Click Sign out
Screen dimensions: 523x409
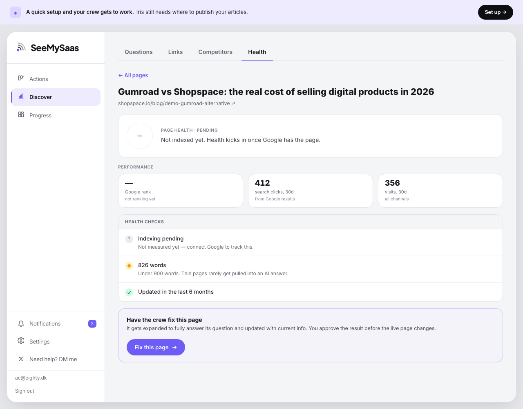pos(25,391)
